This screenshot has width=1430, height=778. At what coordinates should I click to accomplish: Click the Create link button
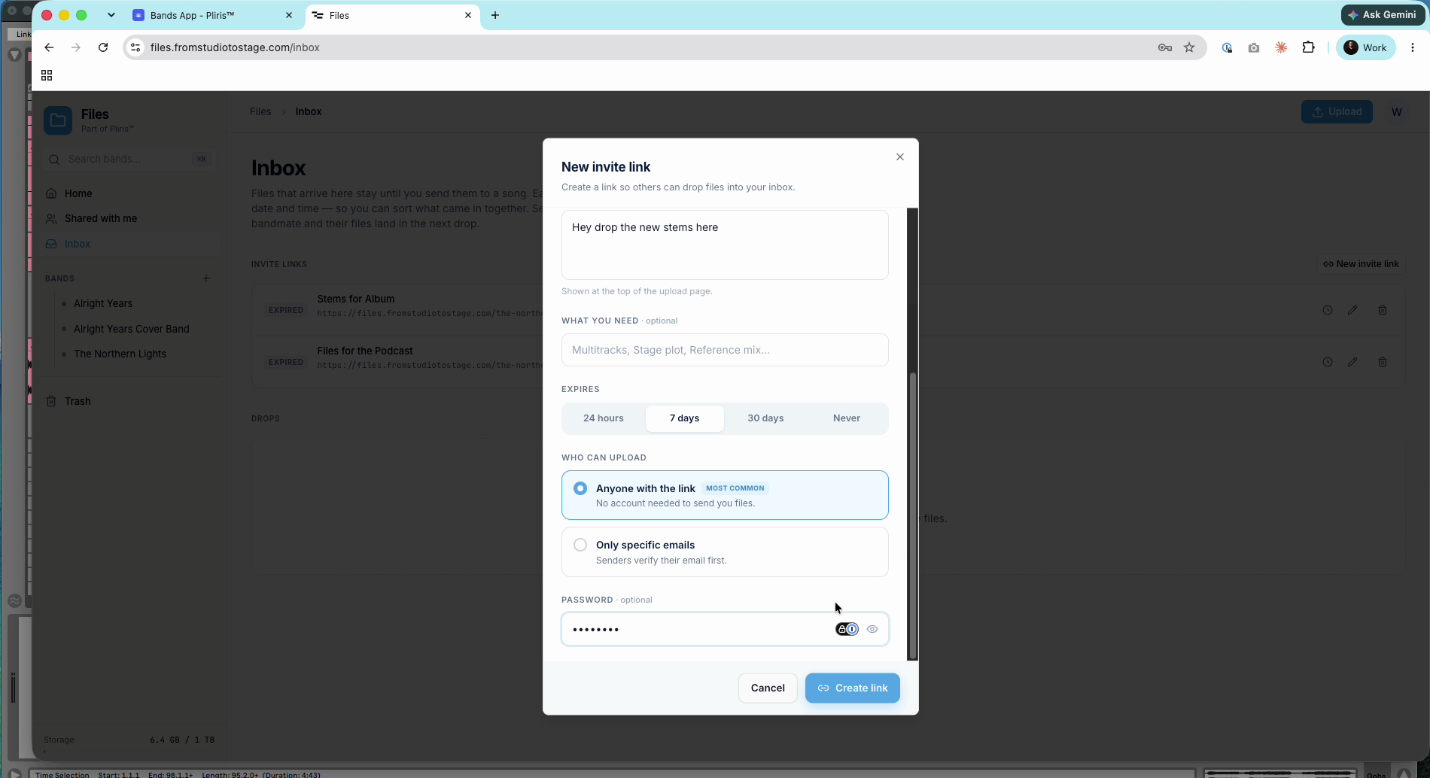(x=852, y=688)
